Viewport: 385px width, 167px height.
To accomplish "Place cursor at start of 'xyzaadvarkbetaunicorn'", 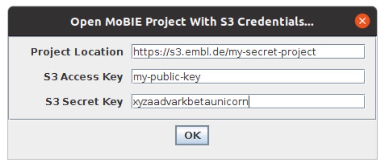I will tap(133, 101).
